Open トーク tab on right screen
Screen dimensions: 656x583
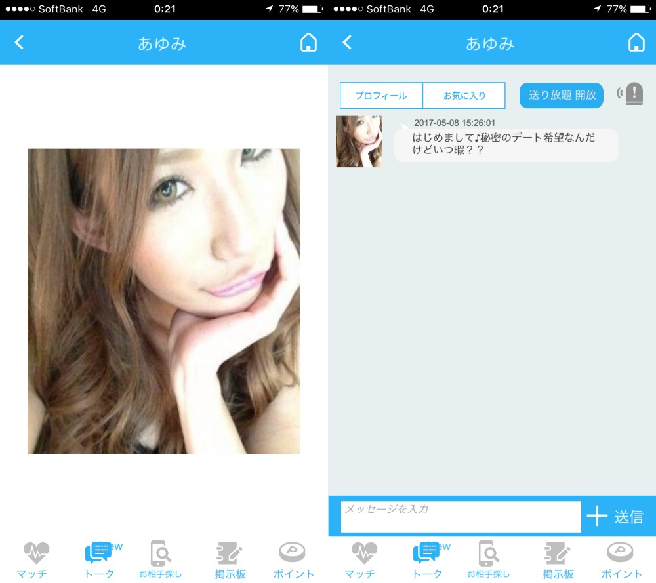(428, 560)
